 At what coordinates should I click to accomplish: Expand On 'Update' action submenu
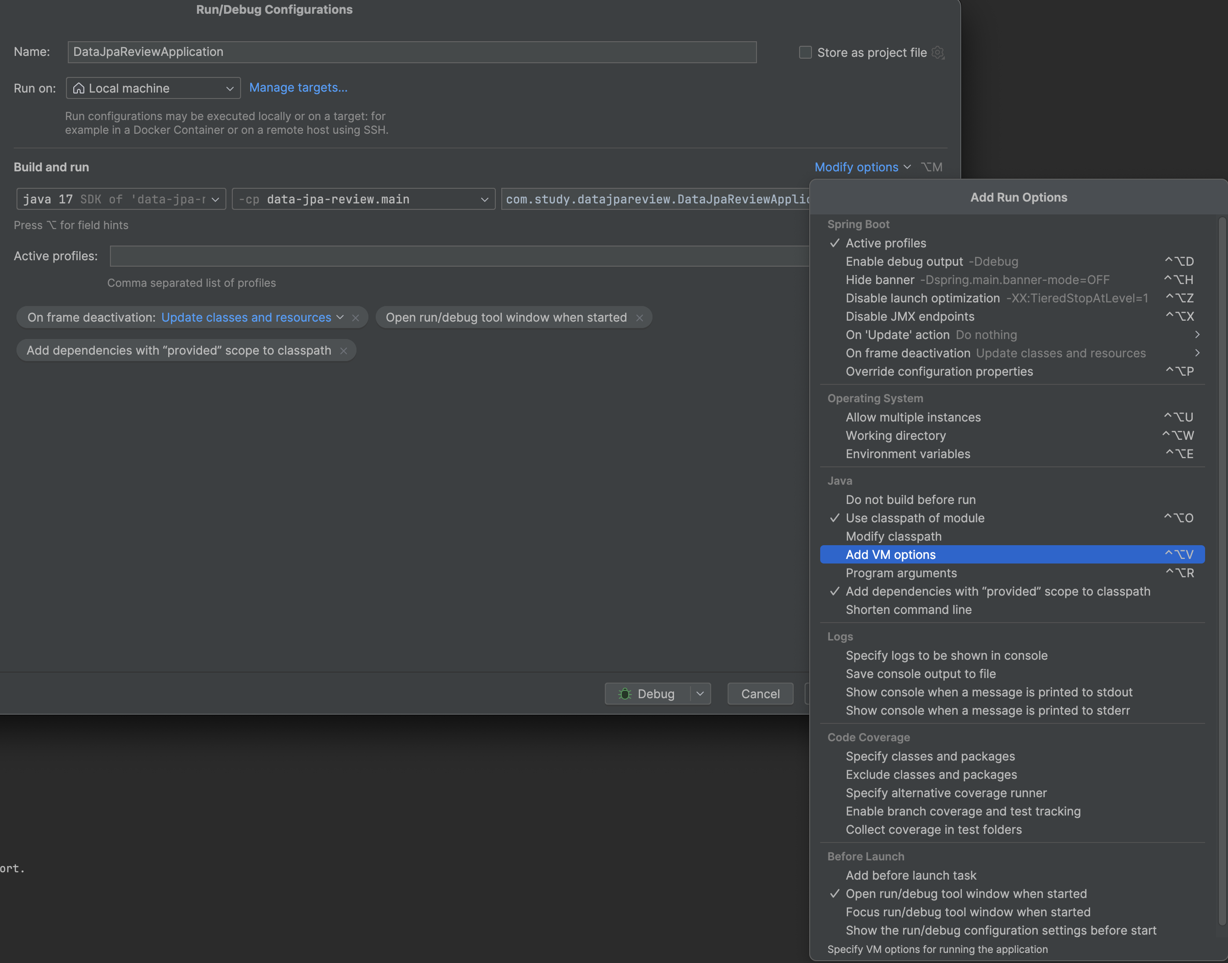(1012, 335)
